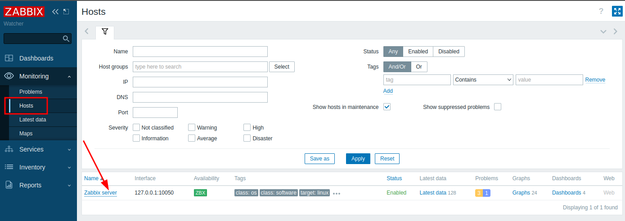Click the sidebar hide icon
625x221 pixels.
66,12
